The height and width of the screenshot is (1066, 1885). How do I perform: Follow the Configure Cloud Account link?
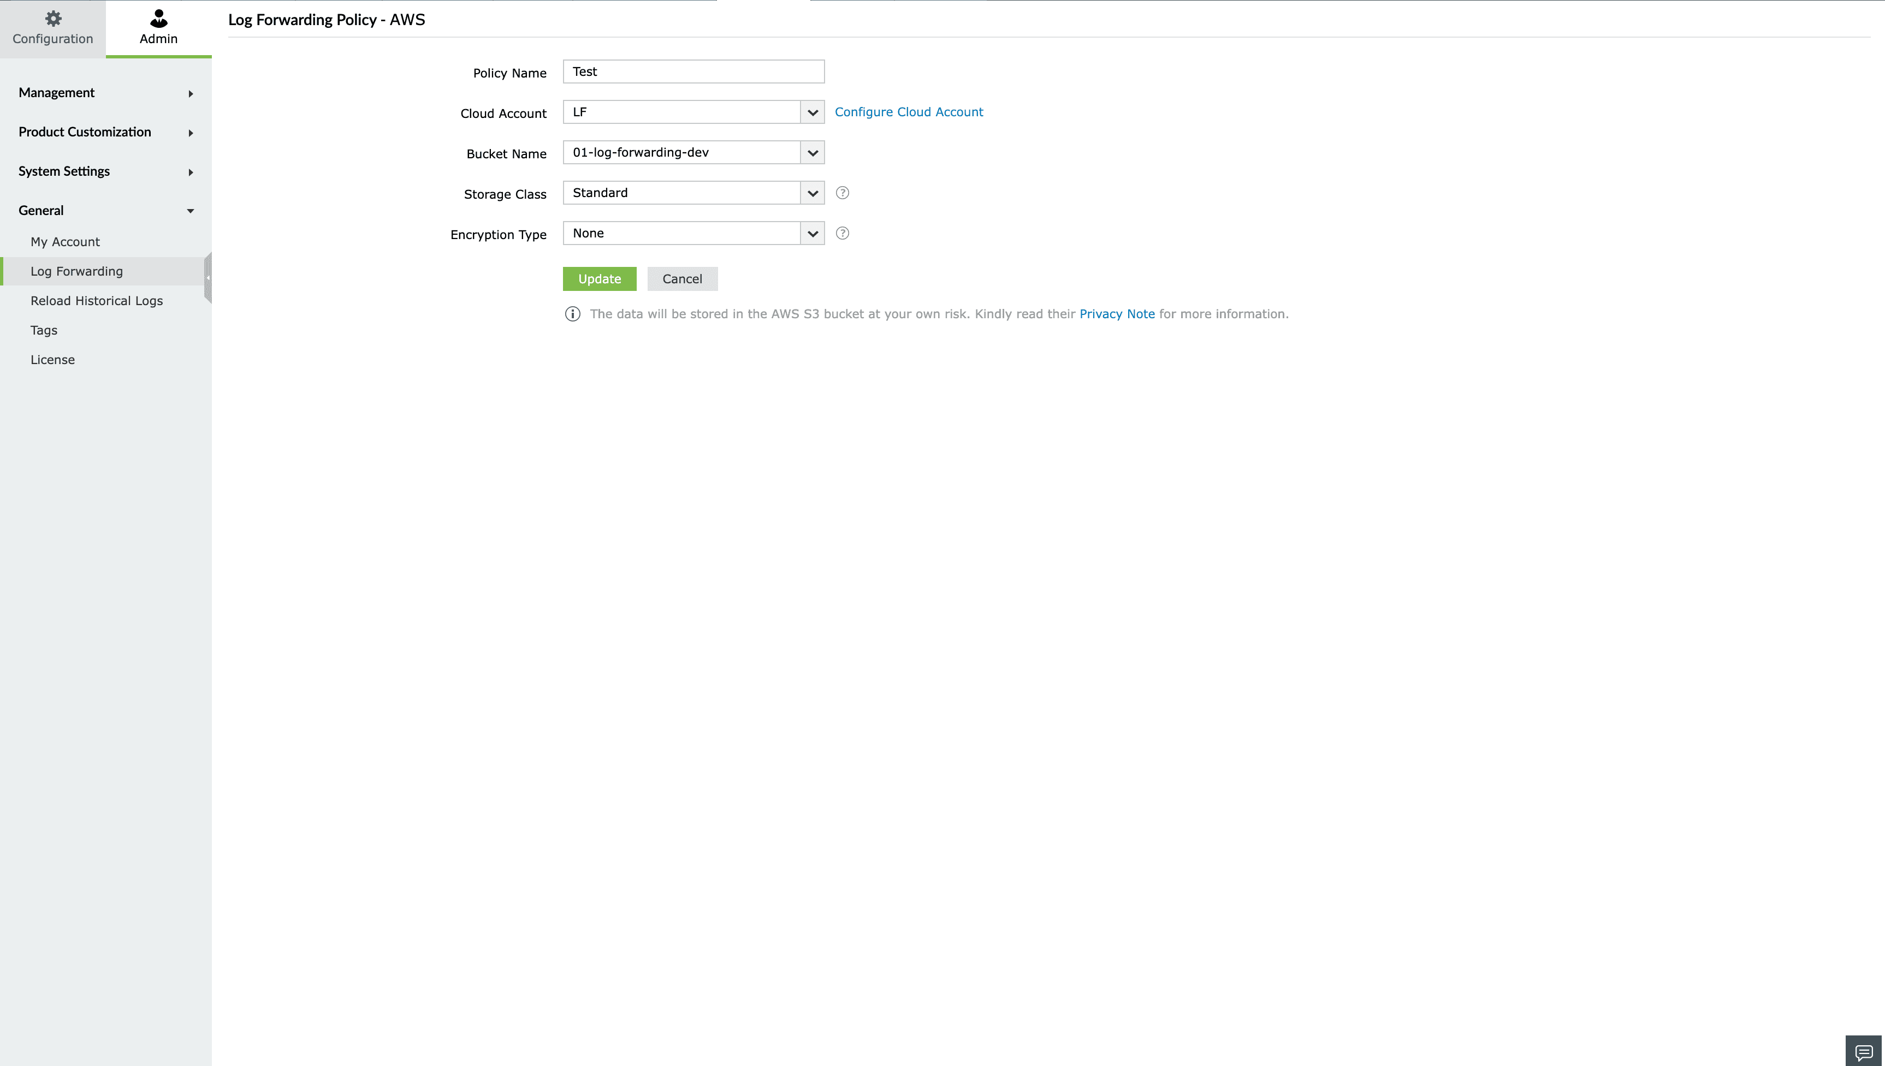(x=908, y=112)
